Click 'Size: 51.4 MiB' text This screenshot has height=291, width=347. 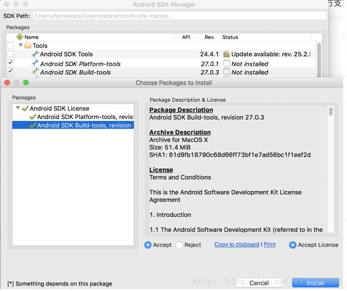point(170,147)
